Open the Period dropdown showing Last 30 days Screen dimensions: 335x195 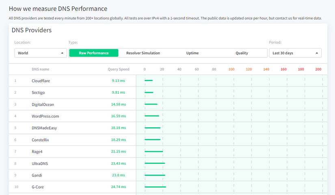click(295, 53)
